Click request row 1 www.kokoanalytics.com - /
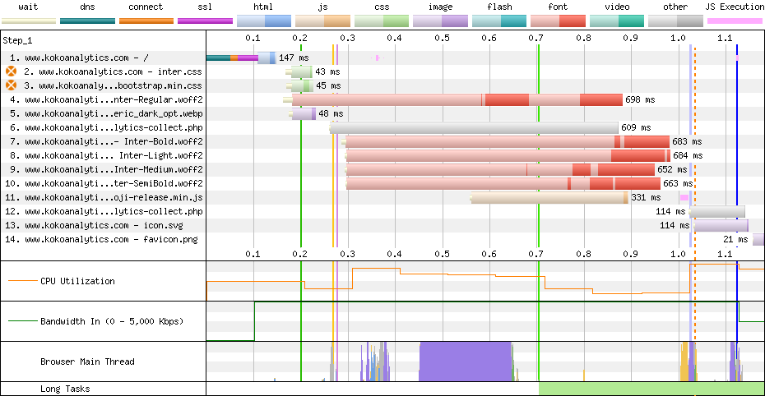This screenshot has width=765, height=396. click(78, 58)
